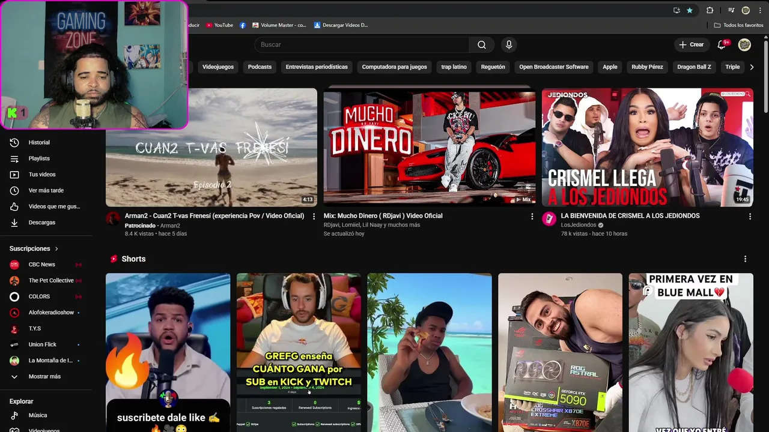Open the LosJediondos channel avatar
769x432 pixels.
pos(549,219)
